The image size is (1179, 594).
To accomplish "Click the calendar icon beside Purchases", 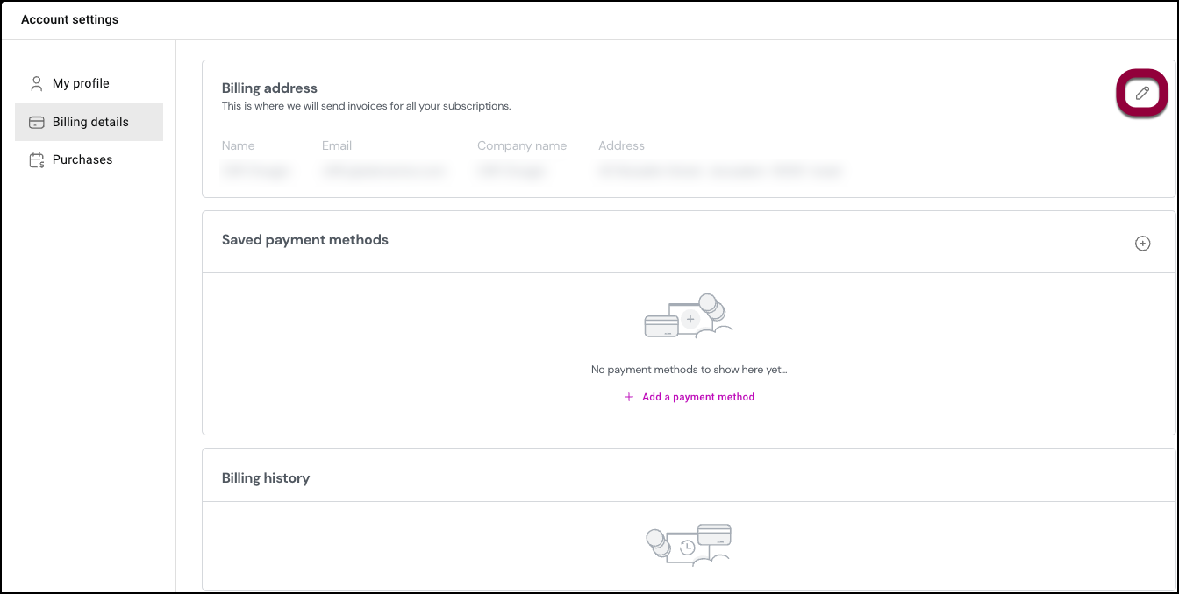I will tap(37, 159).
